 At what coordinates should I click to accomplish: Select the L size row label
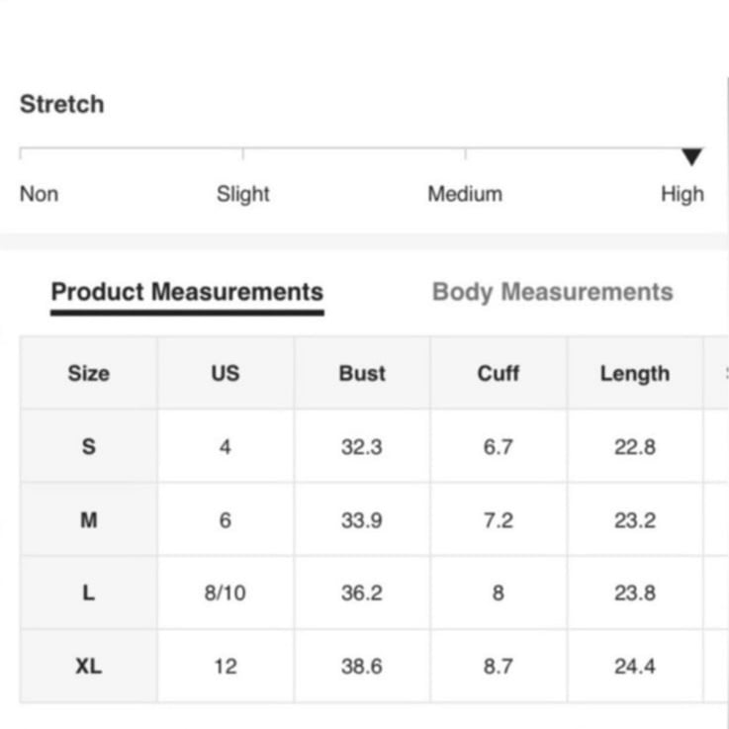pyautogui.click(x=89, y=592)
